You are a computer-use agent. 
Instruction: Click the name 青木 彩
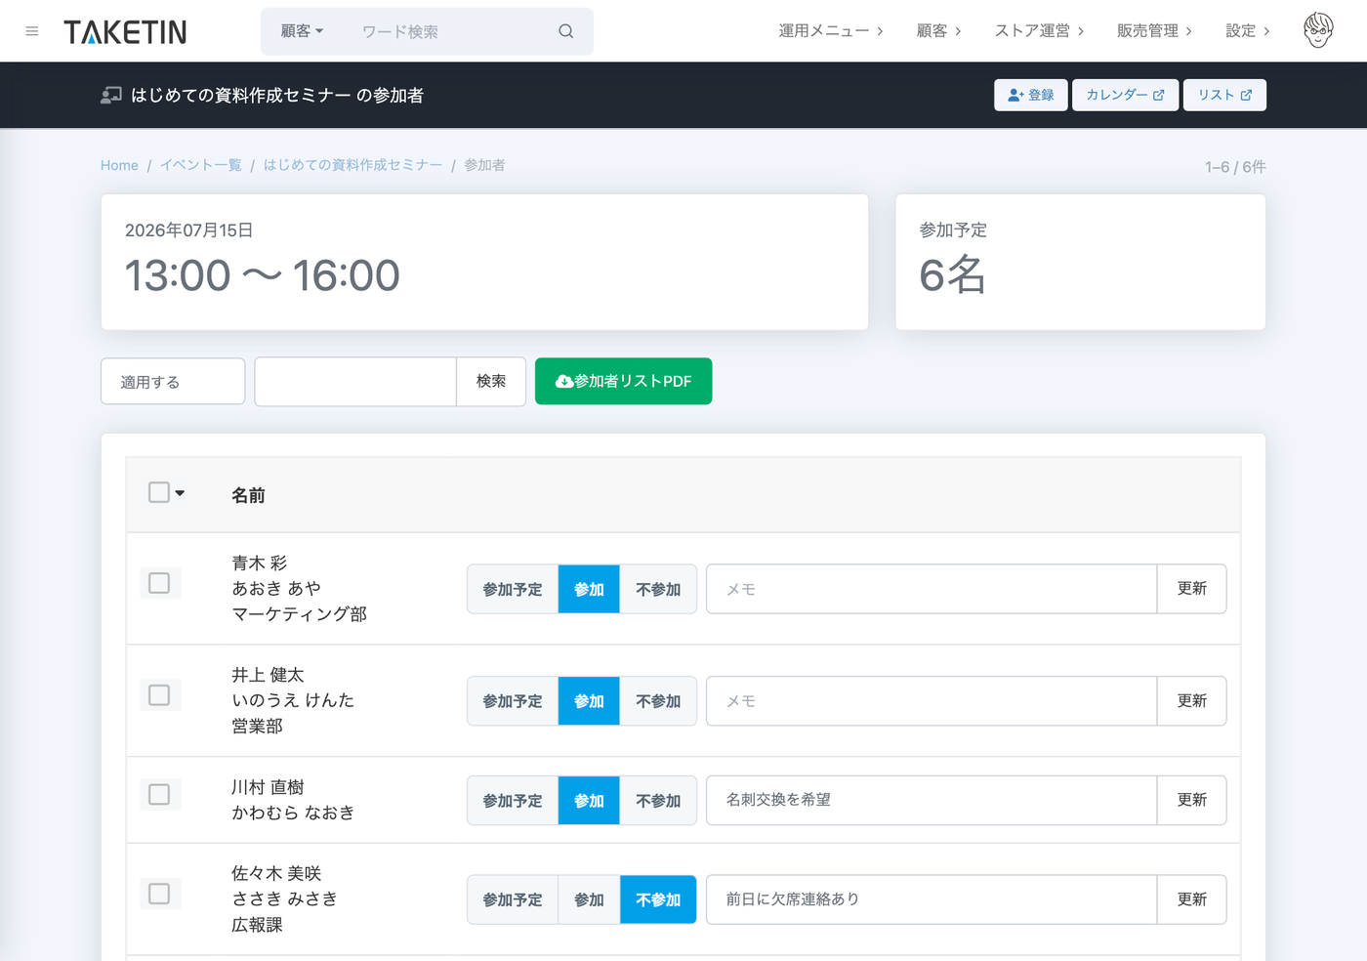(x=260, y=564)
